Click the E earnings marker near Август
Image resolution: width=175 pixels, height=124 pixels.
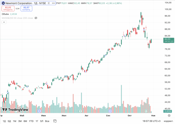pyautogui.click(x=80, y=111)
